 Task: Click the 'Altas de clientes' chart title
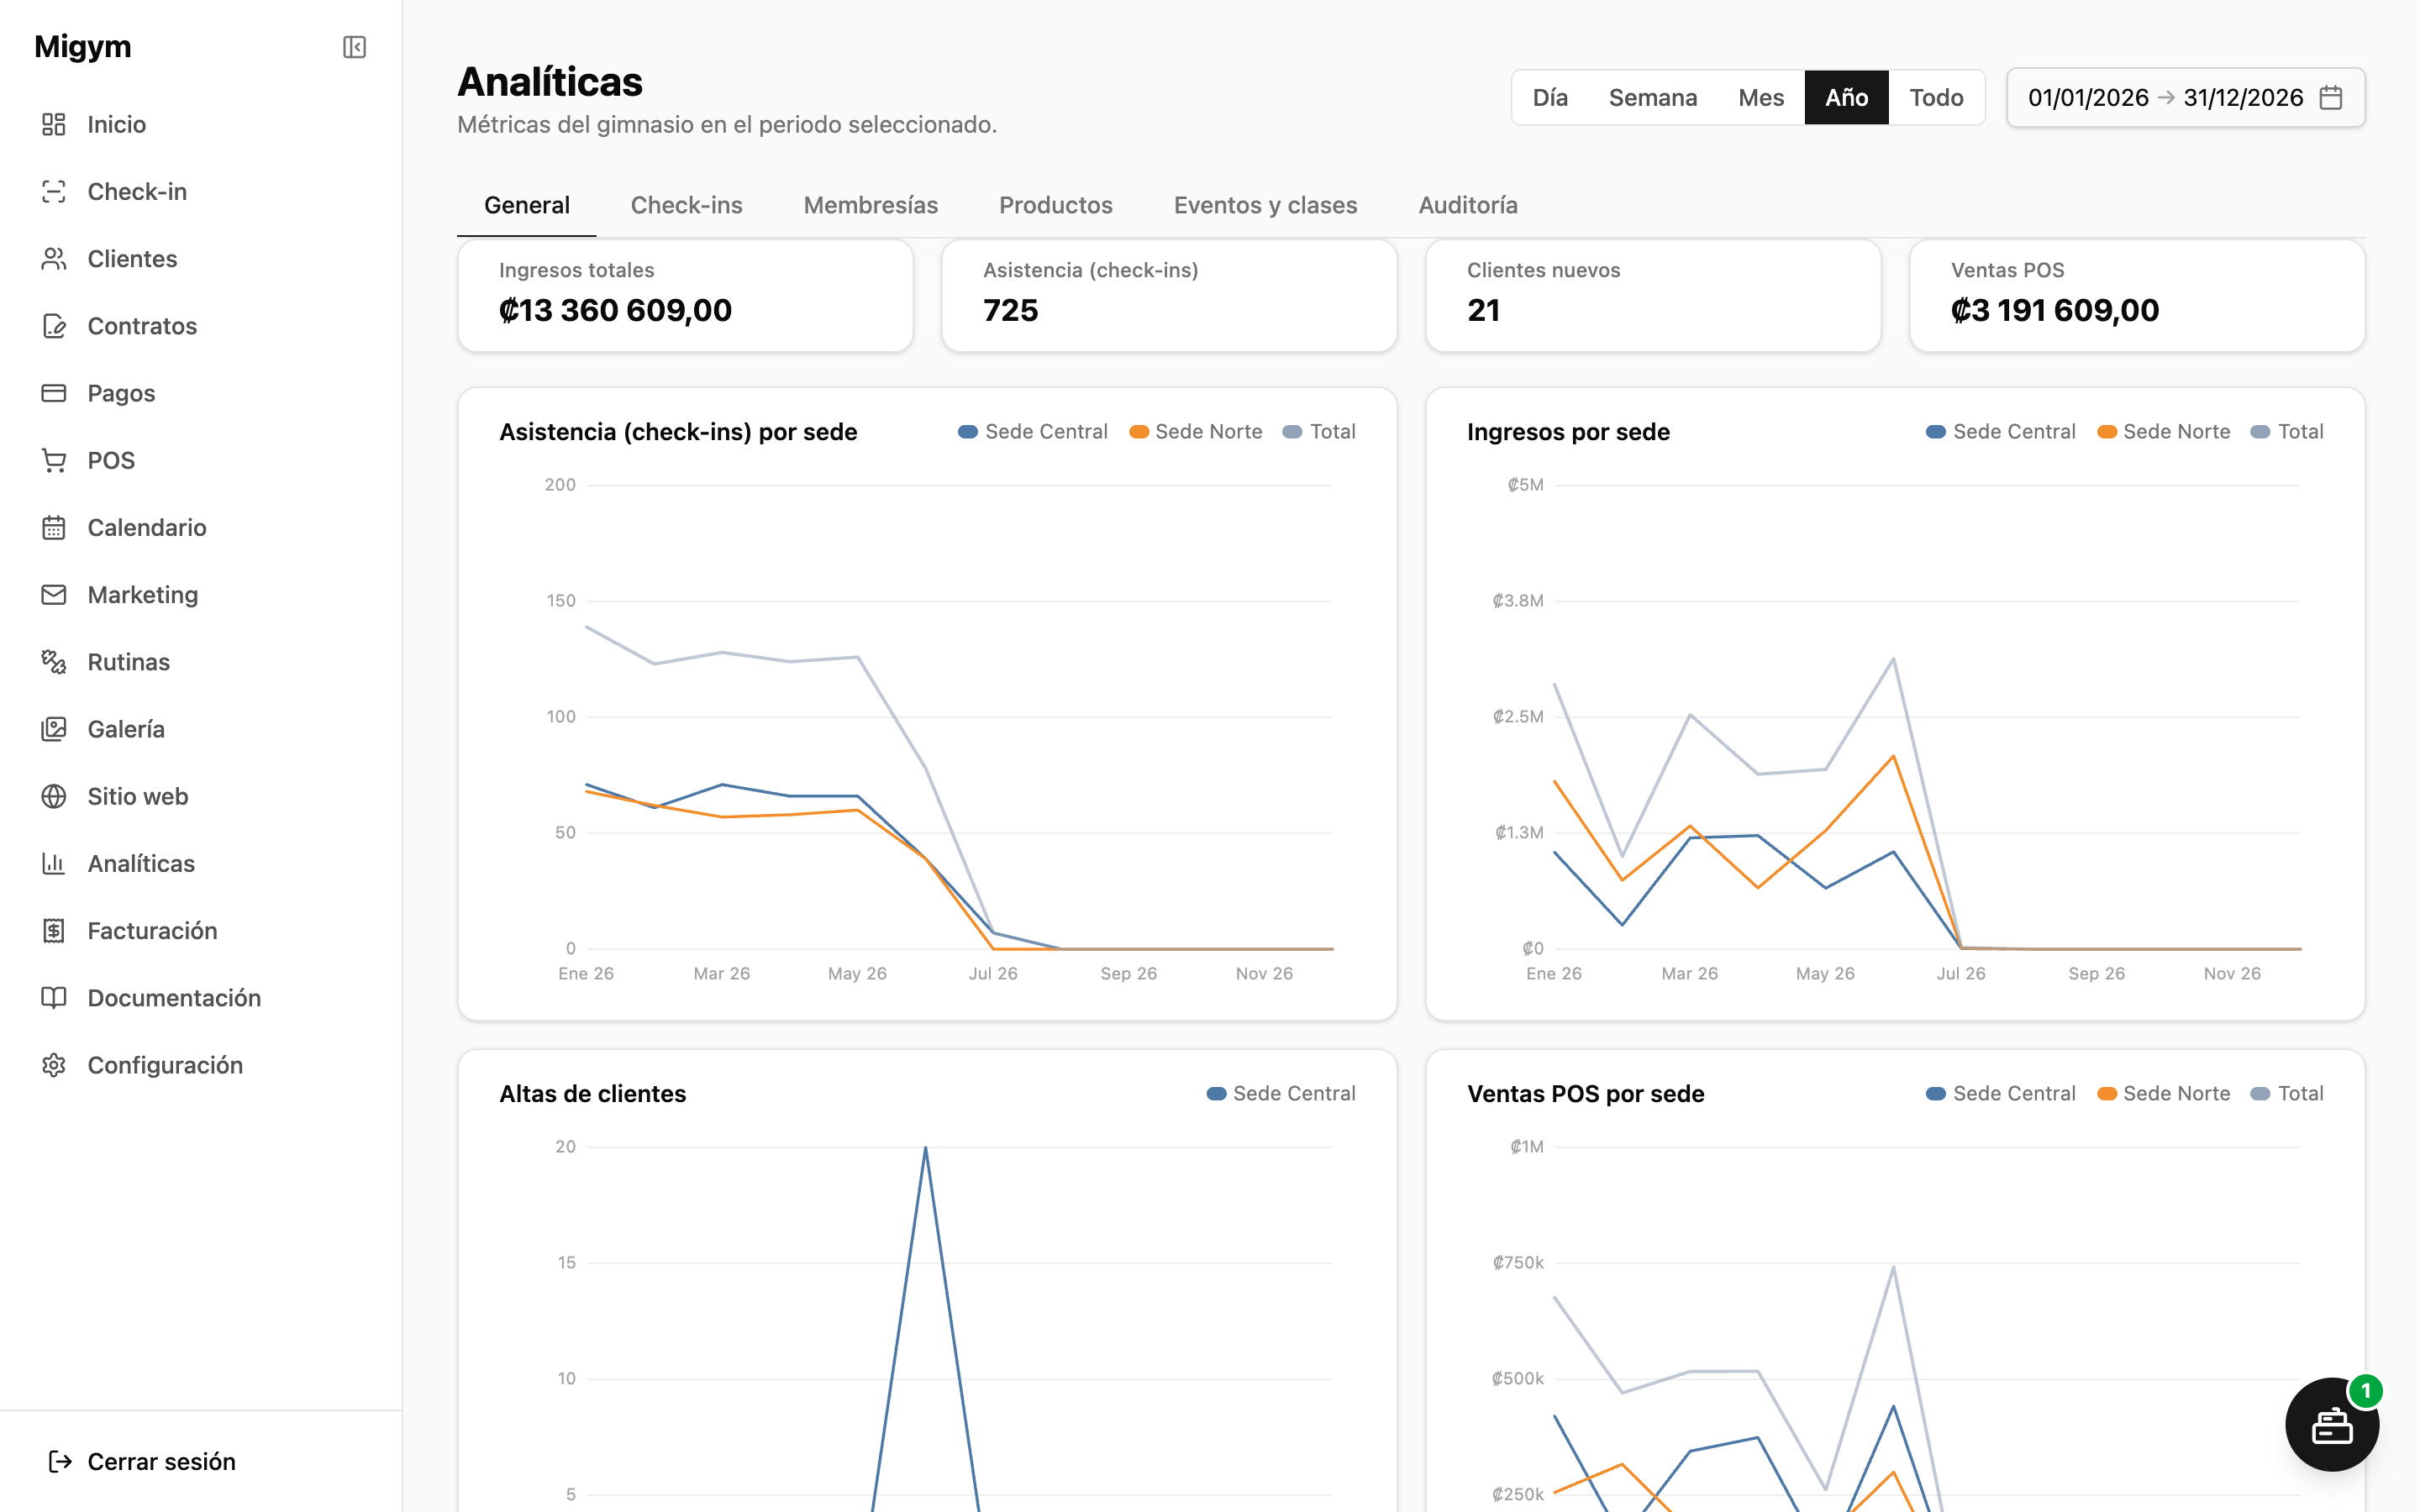[593, 1094]
